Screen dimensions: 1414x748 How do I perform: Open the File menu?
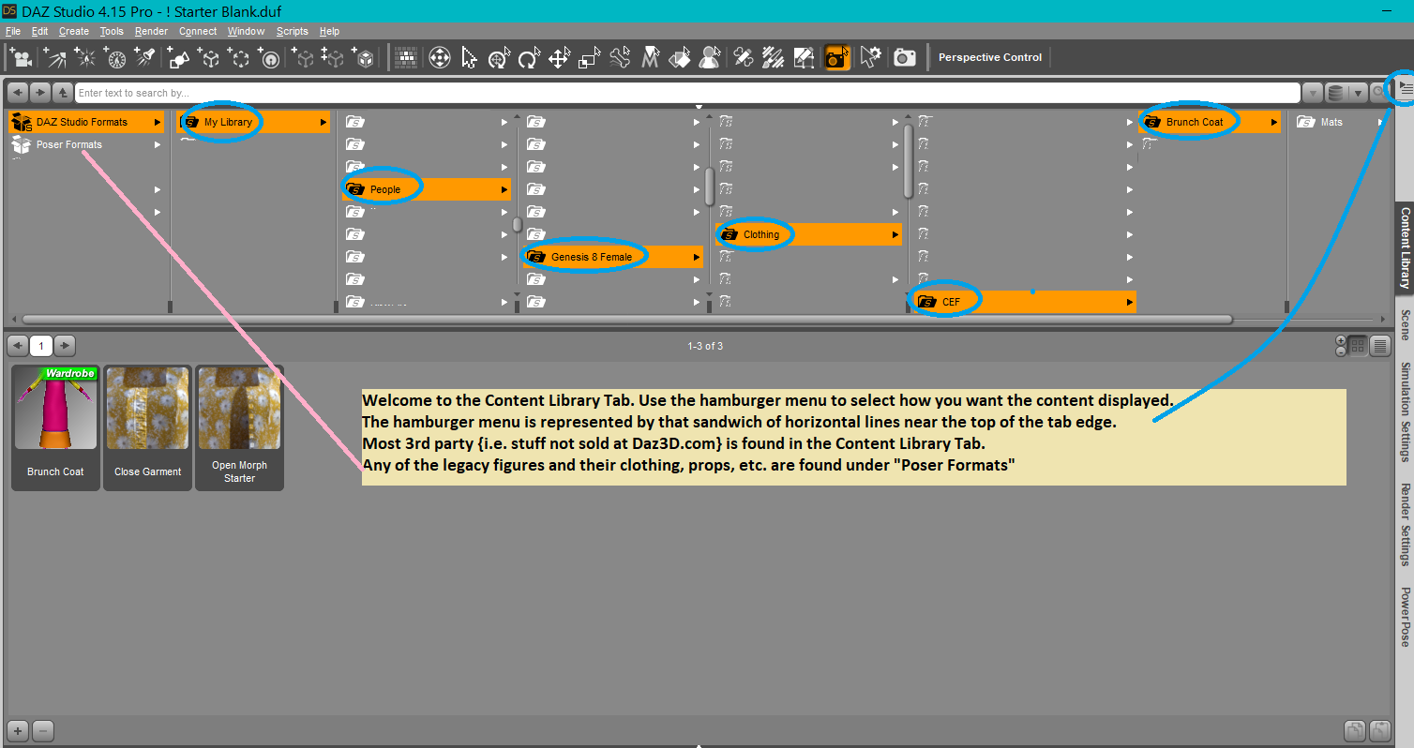[13, 31]
